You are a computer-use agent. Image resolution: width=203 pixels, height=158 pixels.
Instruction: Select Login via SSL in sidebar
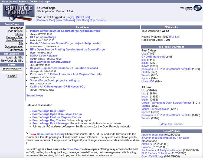15,58
